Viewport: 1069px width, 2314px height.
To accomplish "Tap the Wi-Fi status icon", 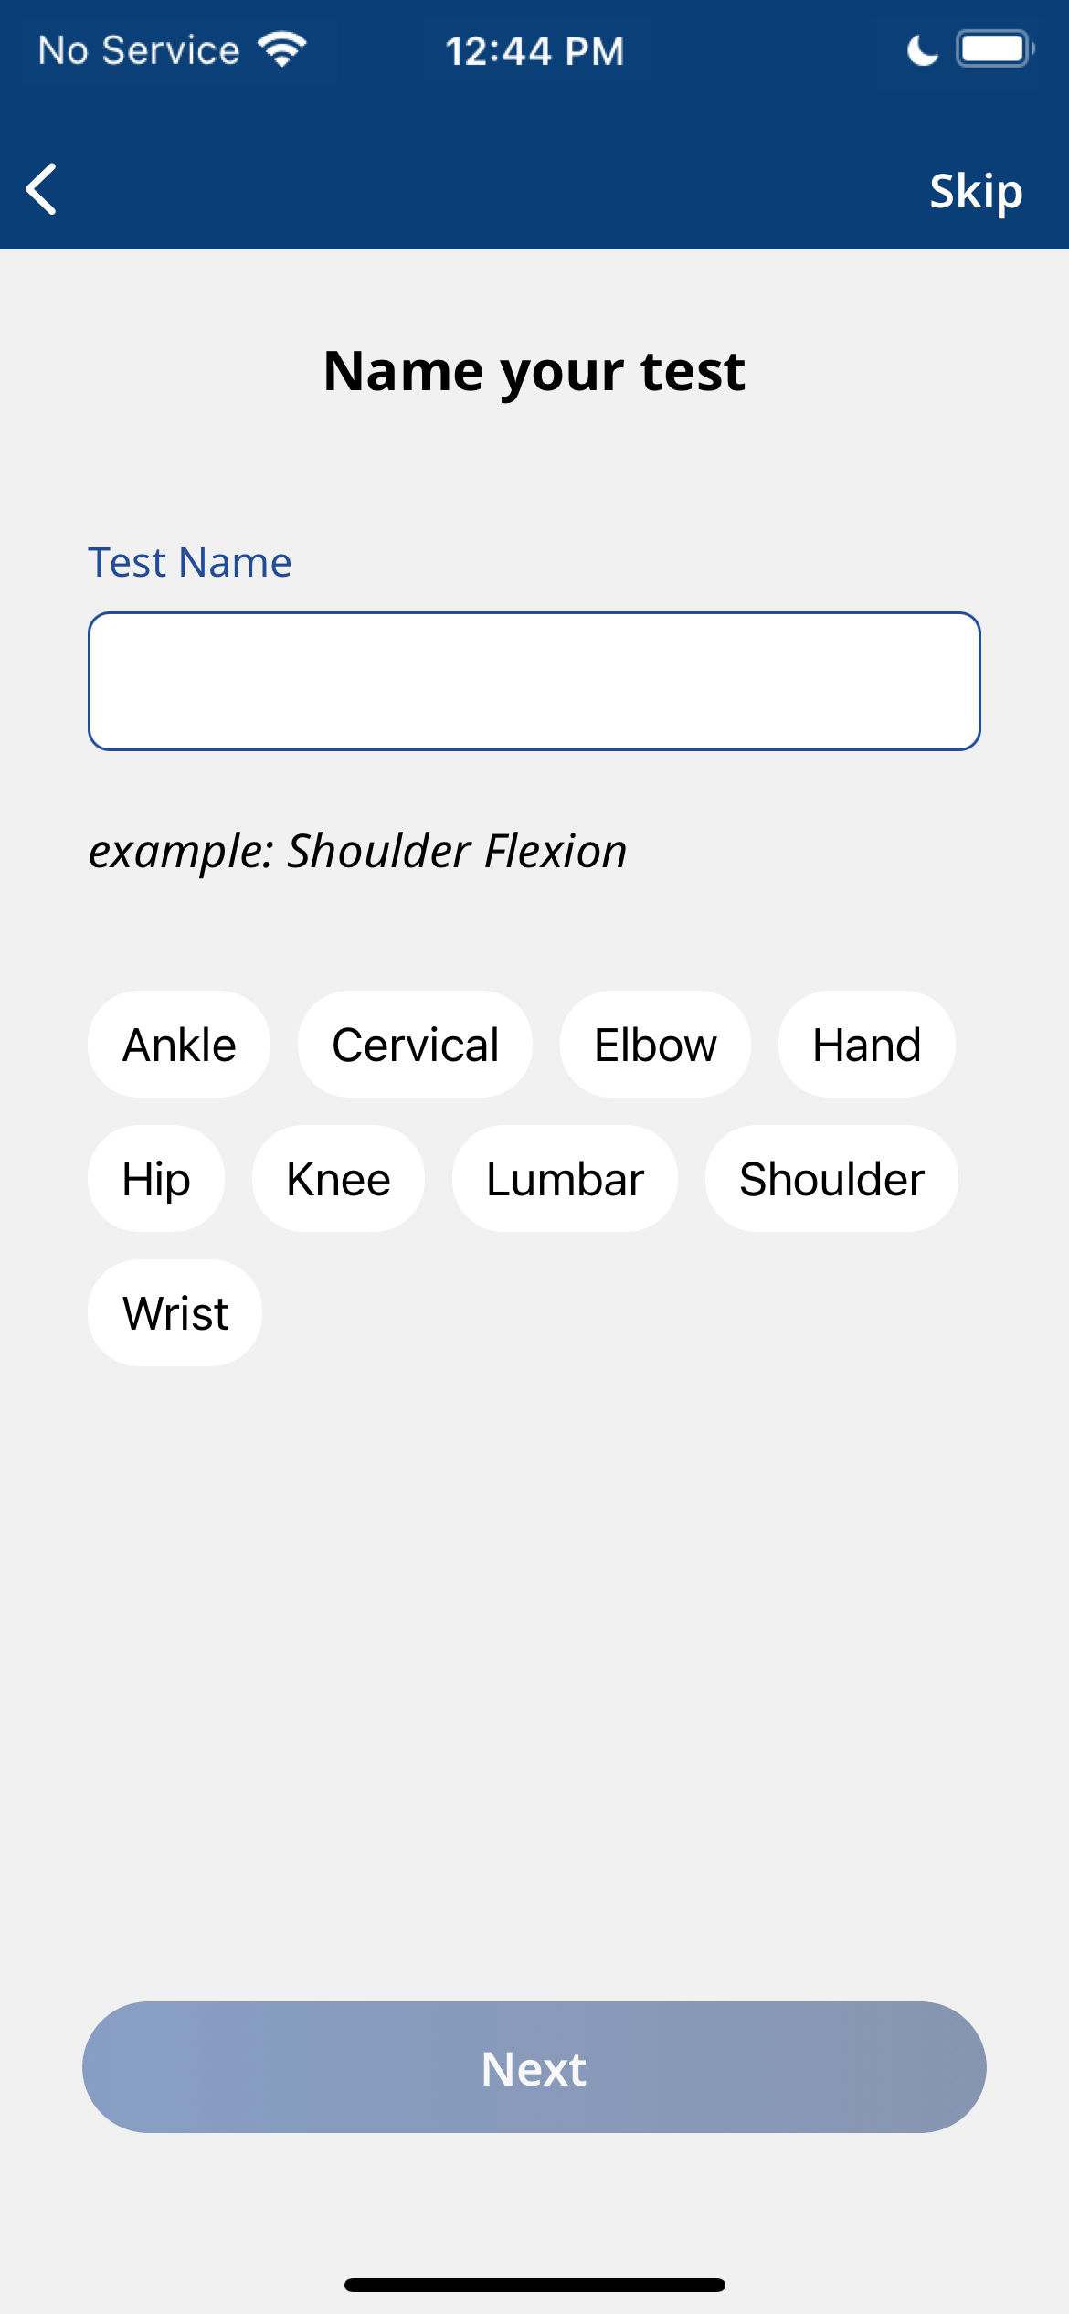I will 282,49.
